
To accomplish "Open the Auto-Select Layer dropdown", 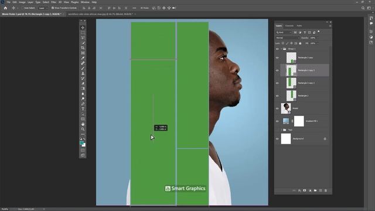I will [x=43, y=8].
